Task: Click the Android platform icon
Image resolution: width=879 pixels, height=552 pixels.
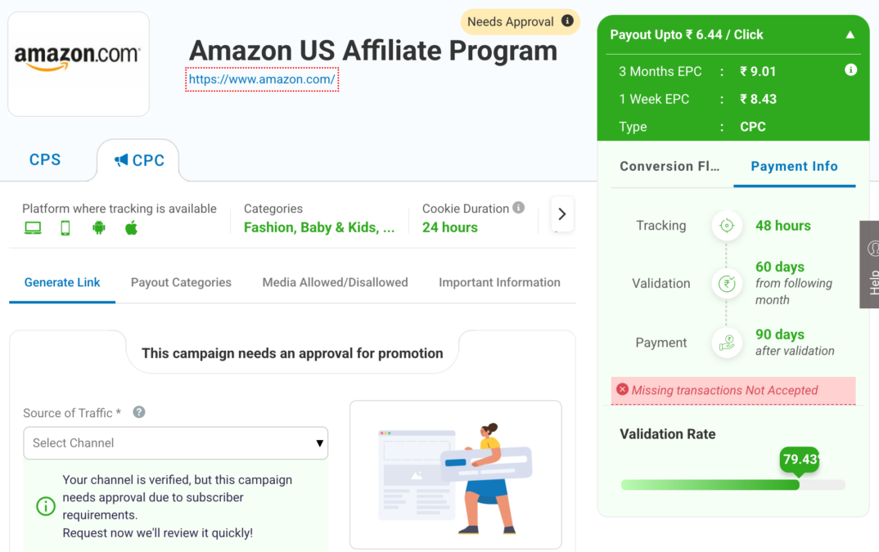Action: point(99,227)
